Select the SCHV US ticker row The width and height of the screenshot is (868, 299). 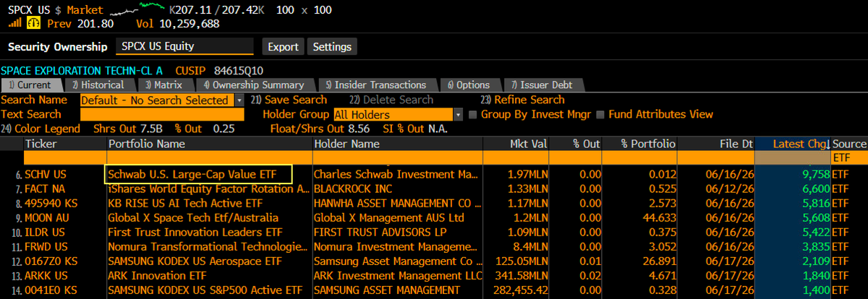click(x=45, y=174)
